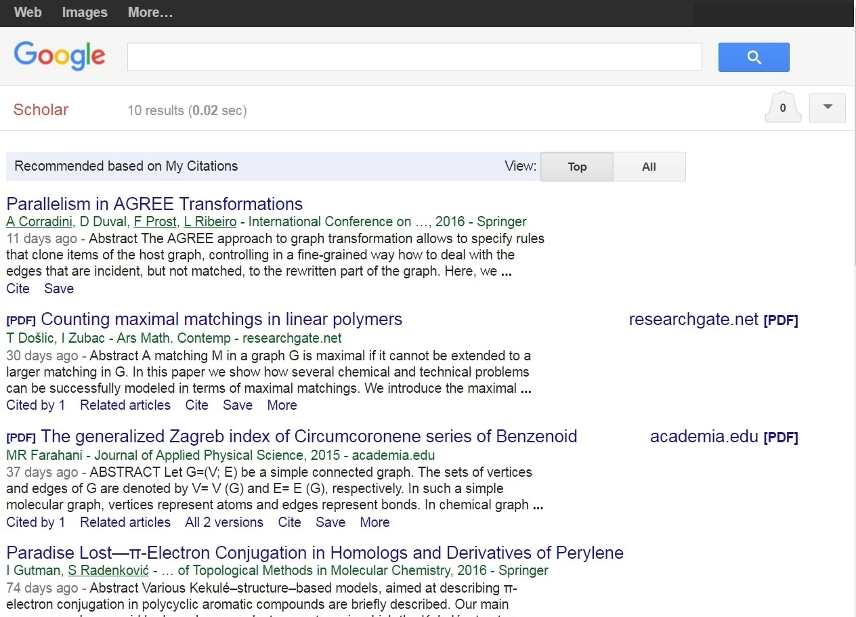Focus the Scholar search input field
856x617 pixels.
[414, 57]
